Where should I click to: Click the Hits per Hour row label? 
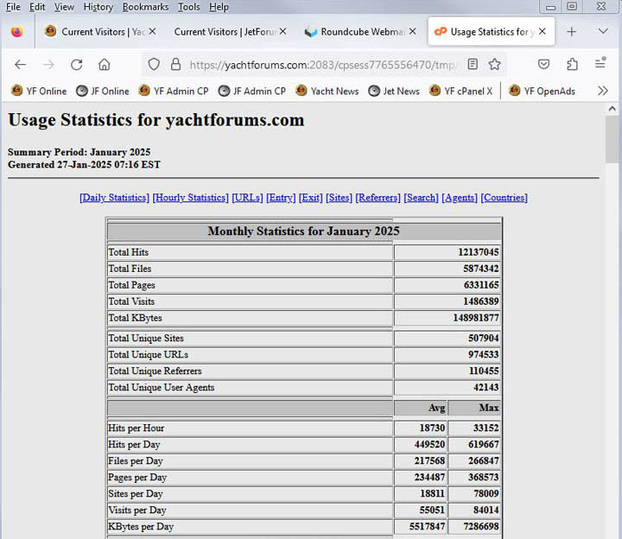tap(136, 428)
